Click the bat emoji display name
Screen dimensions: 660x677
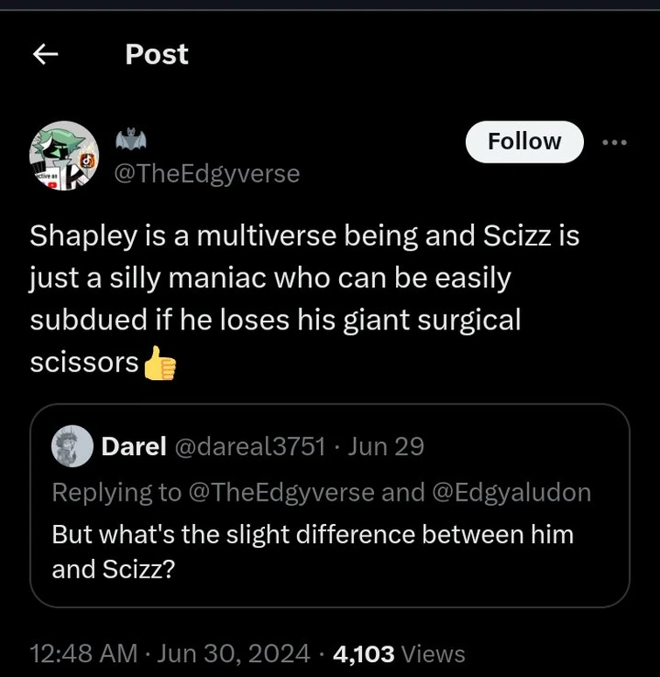[131, 140]
